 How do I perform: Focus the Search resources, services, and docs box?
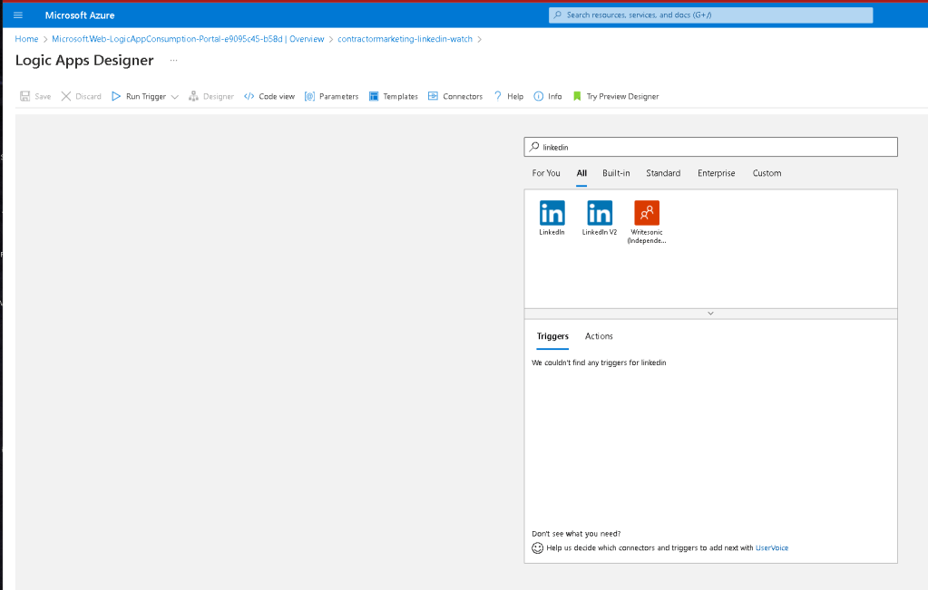pyautogui.click(x=711, y=15)
